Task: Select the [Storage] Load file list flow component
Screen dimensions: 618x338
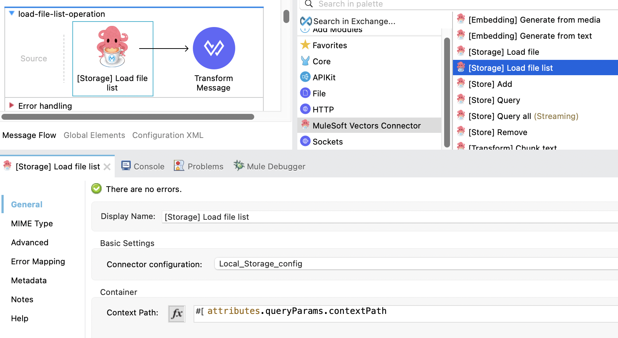Action: point(112,59)
